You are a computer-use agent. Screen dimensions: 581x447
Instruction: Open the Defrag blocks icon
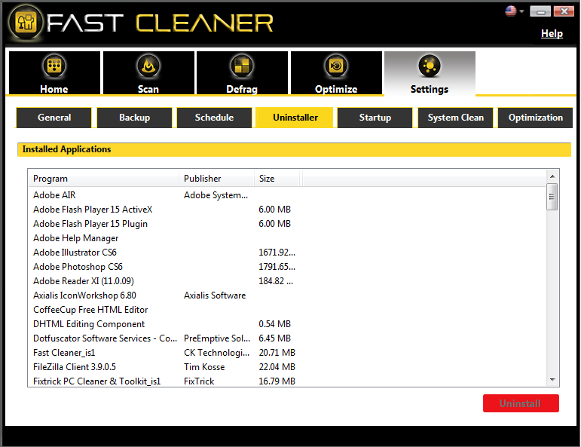[242, 66]
